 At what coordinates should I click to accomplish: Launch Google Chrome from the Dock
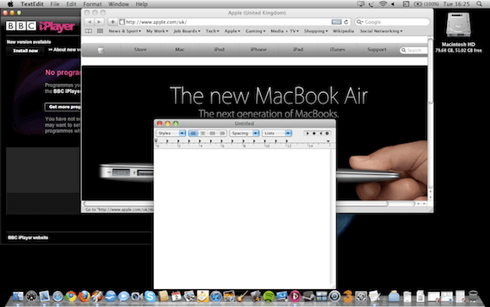[71, 296]
